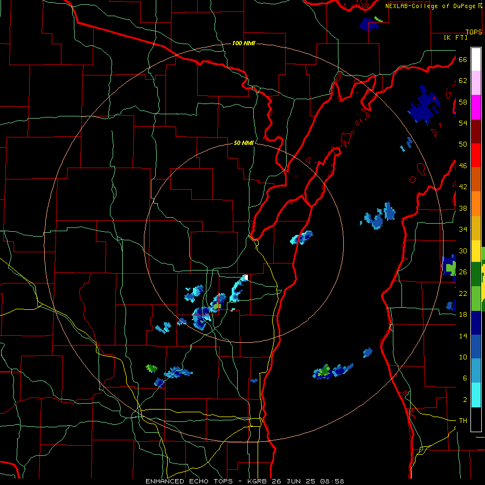The image size is (485, 485).
Task: Click the 66 value on the legend
Action: pyautogui.click(x=463, y=59)
